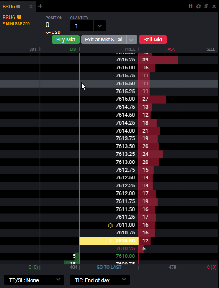Viewport: 219px width, 288px height.
Task: Click ask size 24 at 7613.25
Action: click(x=145, y=154)
